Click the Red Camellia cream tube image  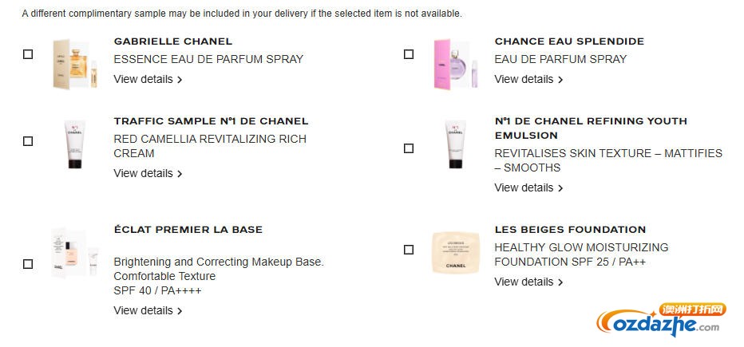[x=75, y=144]
